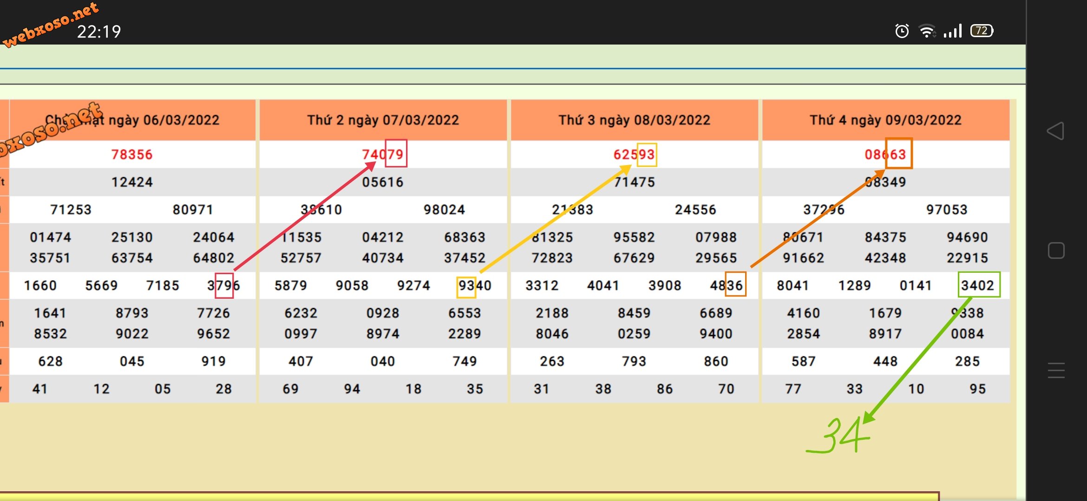Image resolution: width=1087 pixels, height=501 pixels.
Task: Tap the Android home square button
Action: click(x=1056, y=250)
